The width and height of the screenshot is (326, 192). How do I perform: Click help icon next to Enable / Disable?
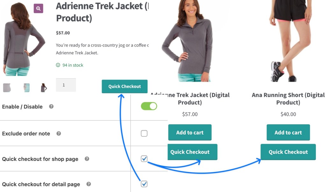tap(51, 106)
